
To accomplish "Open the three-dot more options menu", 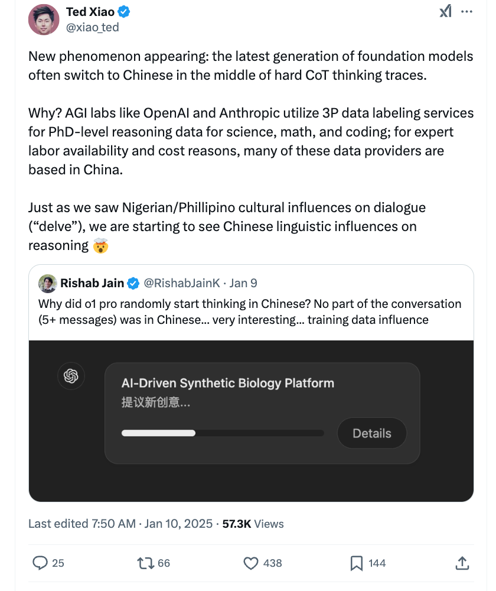I will pyautogui.click(x=466, y=11).
